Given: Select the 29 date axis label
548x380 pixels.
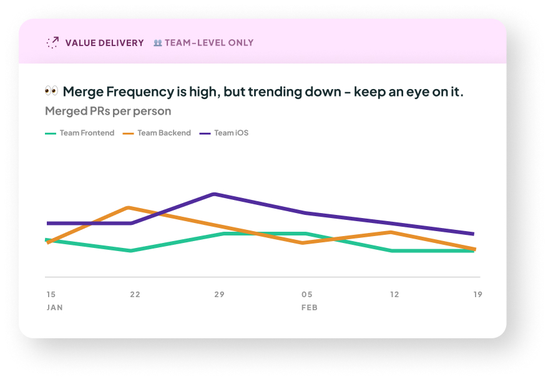Looking at the screenshot, I should click(219, 295).
